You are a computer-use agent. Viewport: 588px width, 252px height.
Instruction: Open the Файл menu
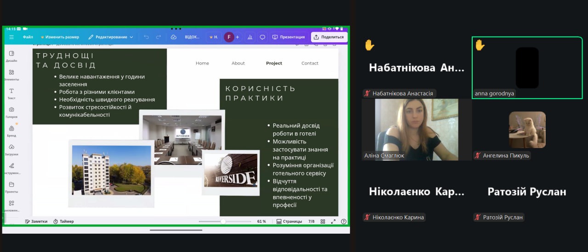pos(28,37)
